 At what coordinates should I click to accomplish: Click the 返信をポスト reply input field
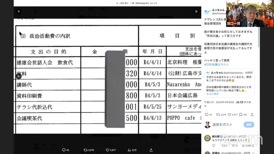pyautogui.click(x=222, y=125)
